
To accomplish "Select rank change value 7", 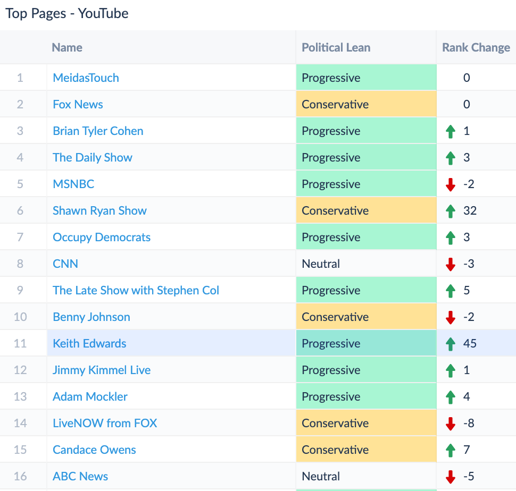I will pos(467,450).
